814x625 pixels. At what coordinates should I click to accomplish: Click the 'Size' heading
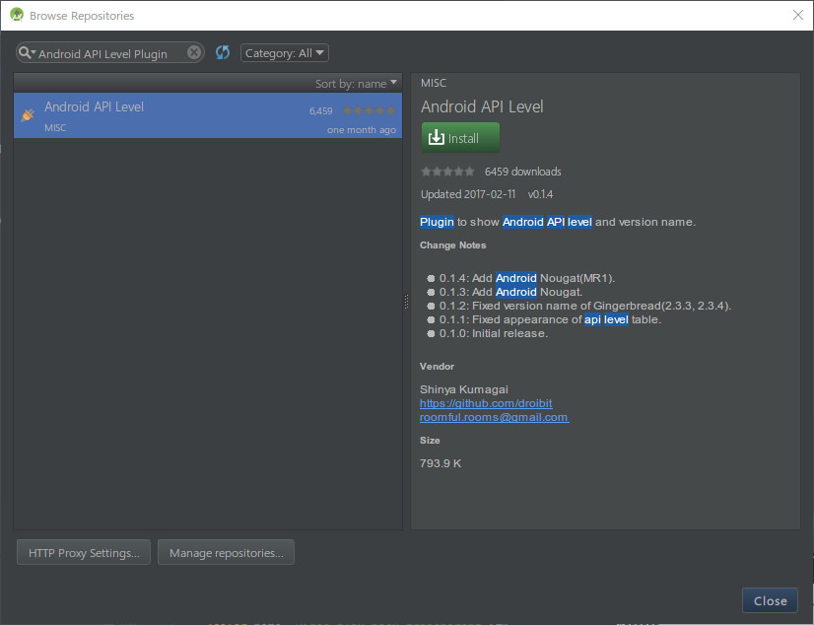click(x=430, y=441)
